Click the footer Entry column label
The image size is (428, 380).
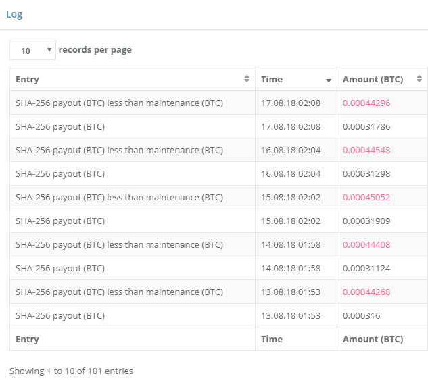[x=28, y=339]
